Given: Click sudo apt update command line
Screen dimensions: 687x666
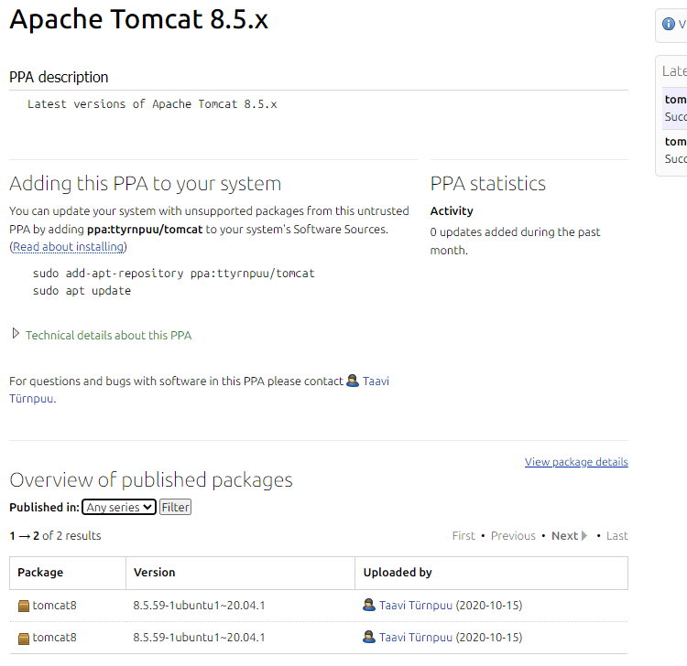Looking at the screenshot, I should tap(82, 291).
